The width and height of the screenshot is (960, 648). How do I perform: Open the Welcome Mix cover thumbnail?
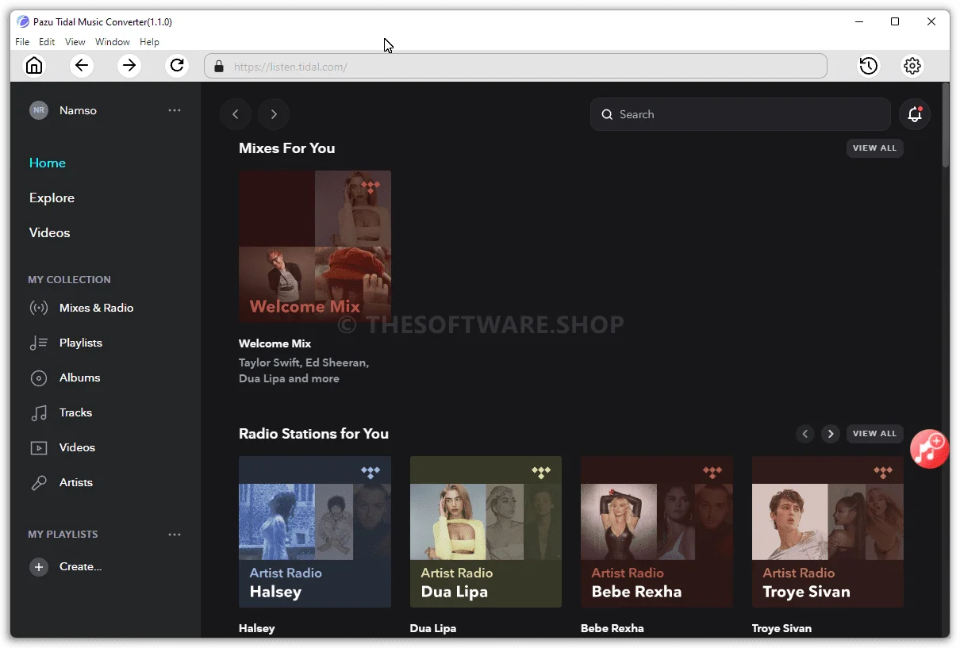pos(315,246)
